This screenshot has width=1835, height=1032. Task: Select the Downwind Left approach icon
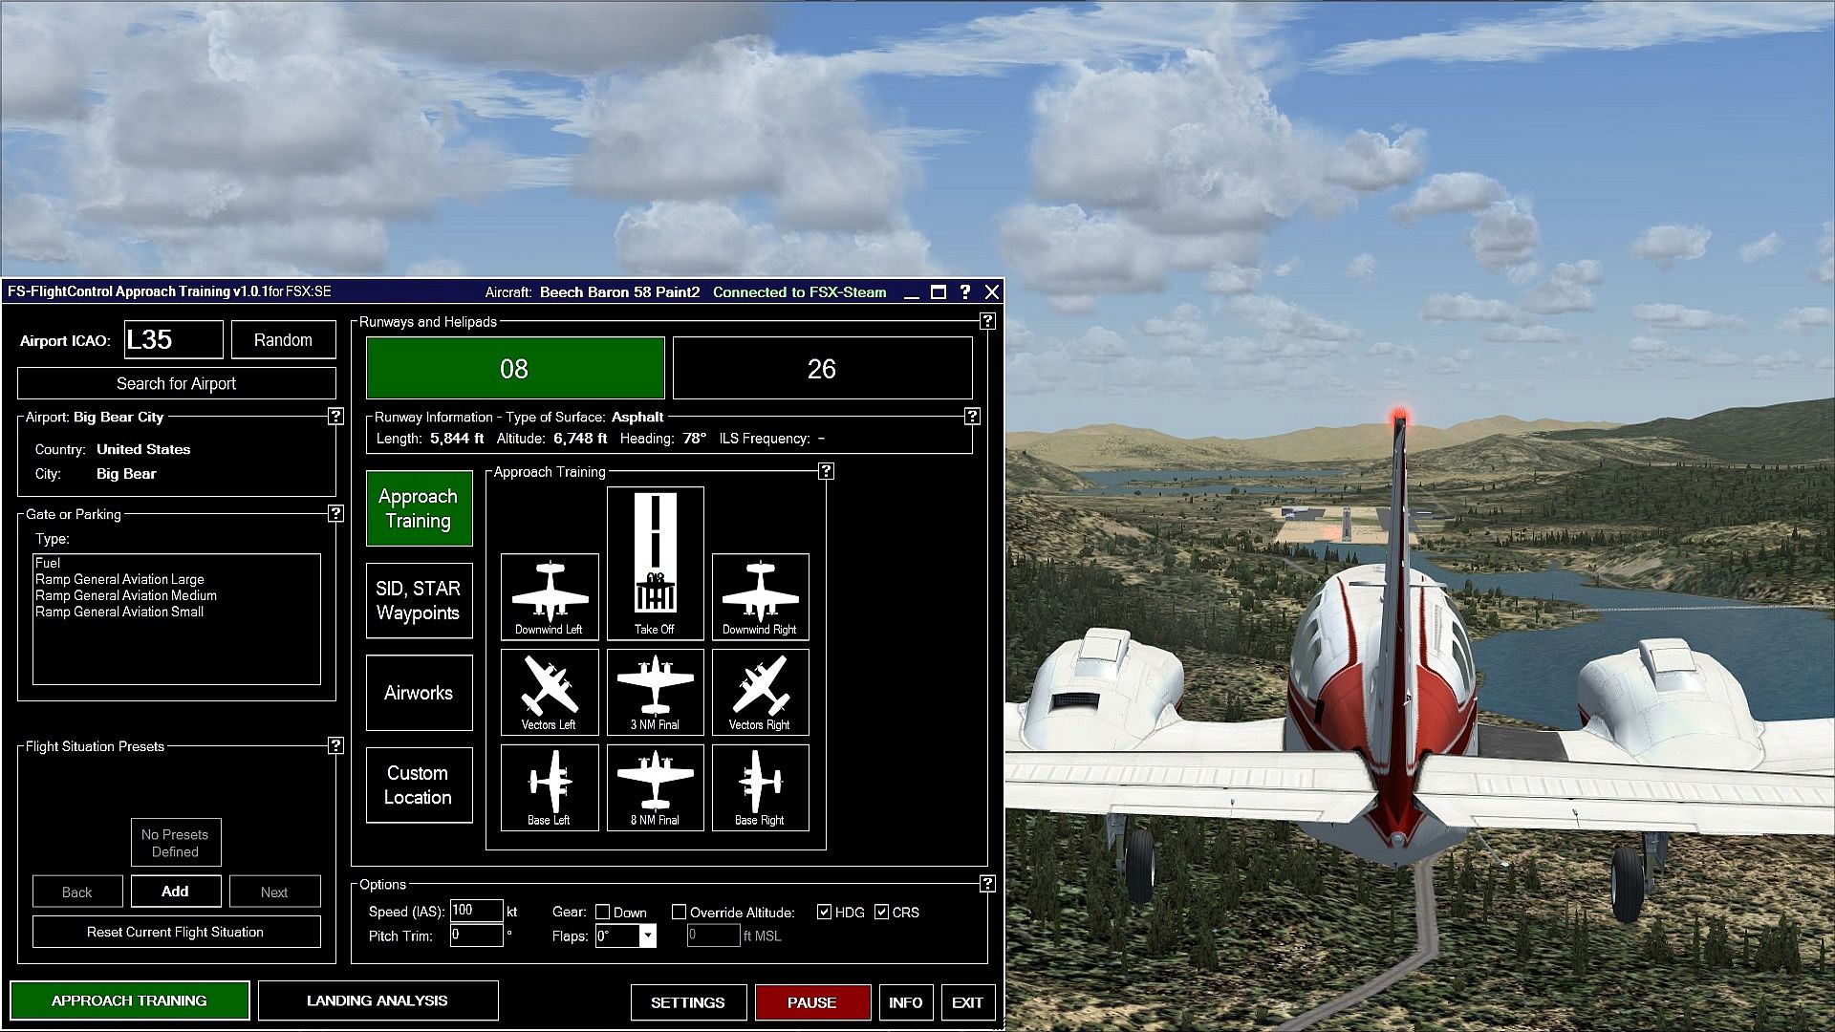coord(550,596)
